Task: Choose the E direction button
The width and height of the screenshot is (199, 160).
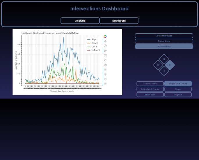Action: click(x=170, y=65)
